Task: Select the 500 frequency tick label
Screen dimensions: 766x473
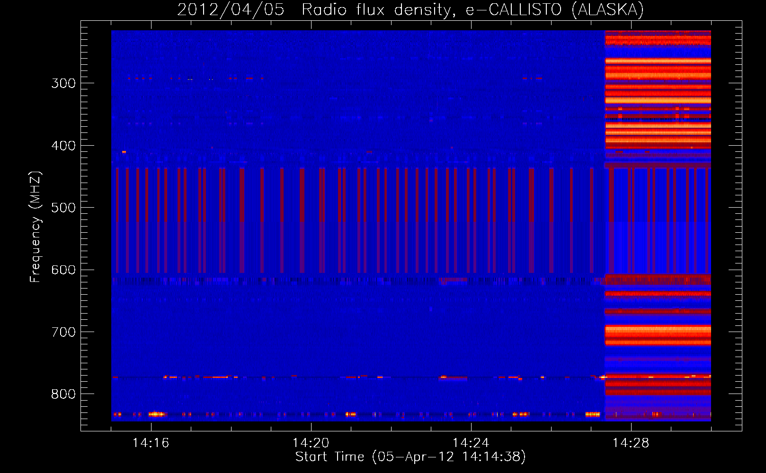Action: pos(63,208)
